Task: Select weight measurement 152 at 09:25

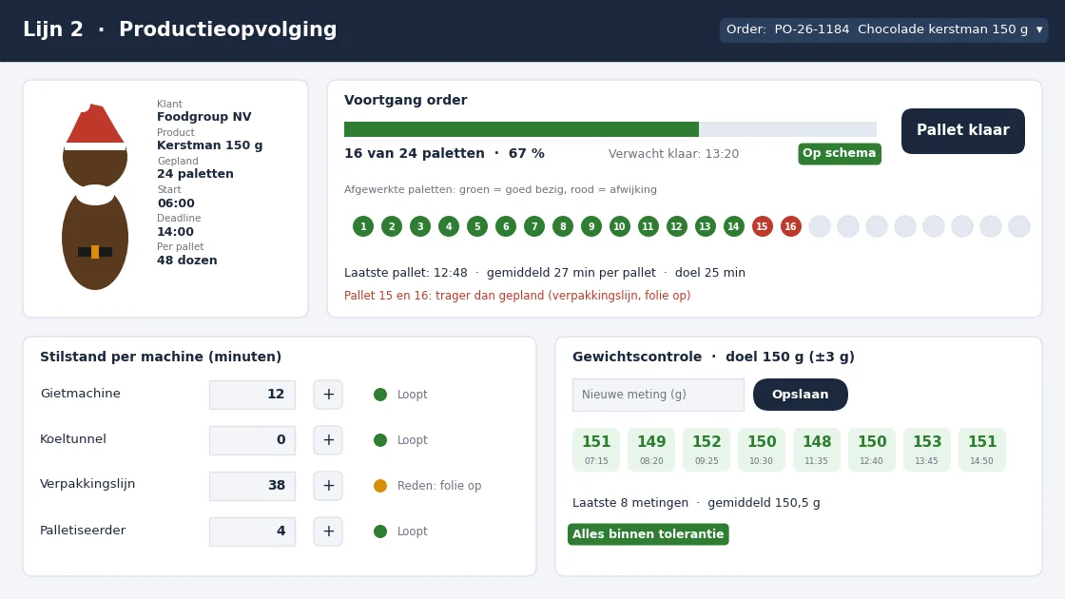Action: point(707,450)
